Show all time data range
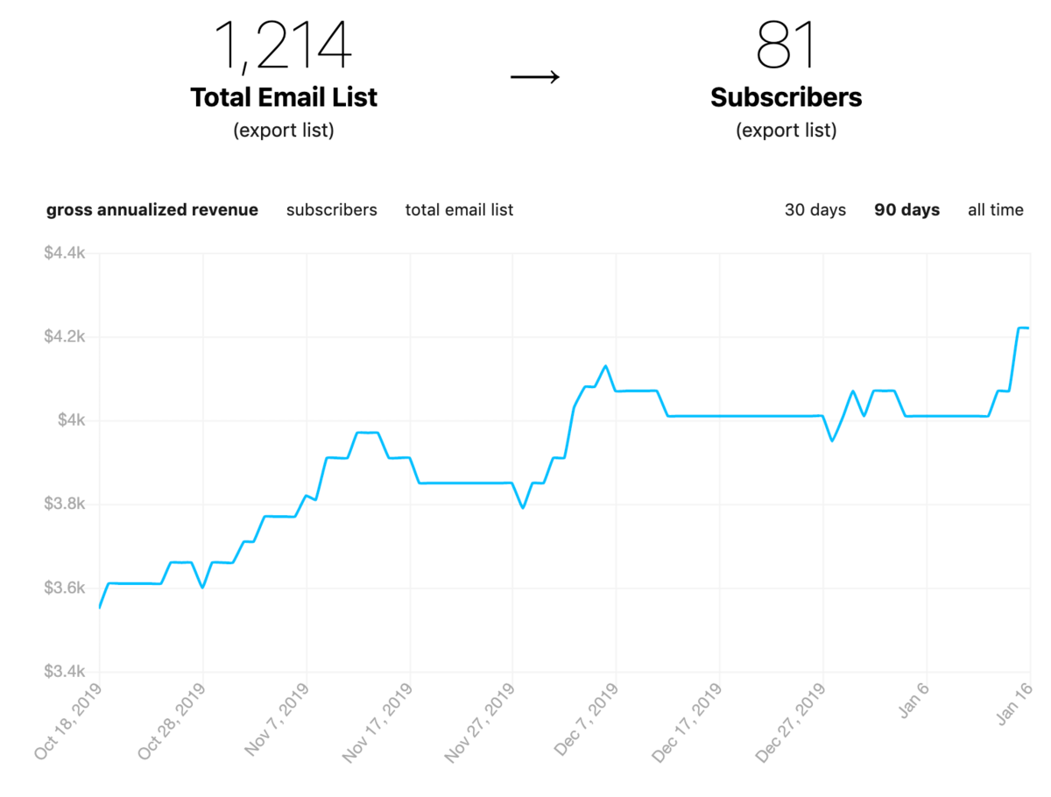Image resolution: width=1051 pixels, height=797 pixels. tap(996, 209)
